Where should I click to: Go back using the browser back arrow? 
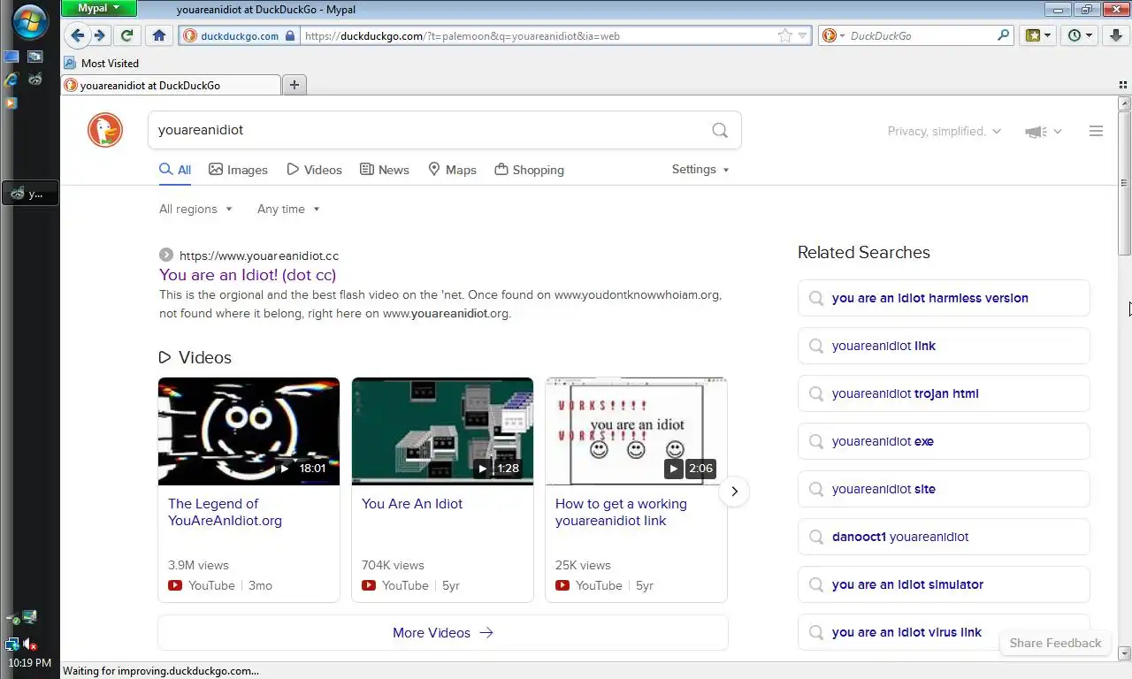(x=78, y=35)
